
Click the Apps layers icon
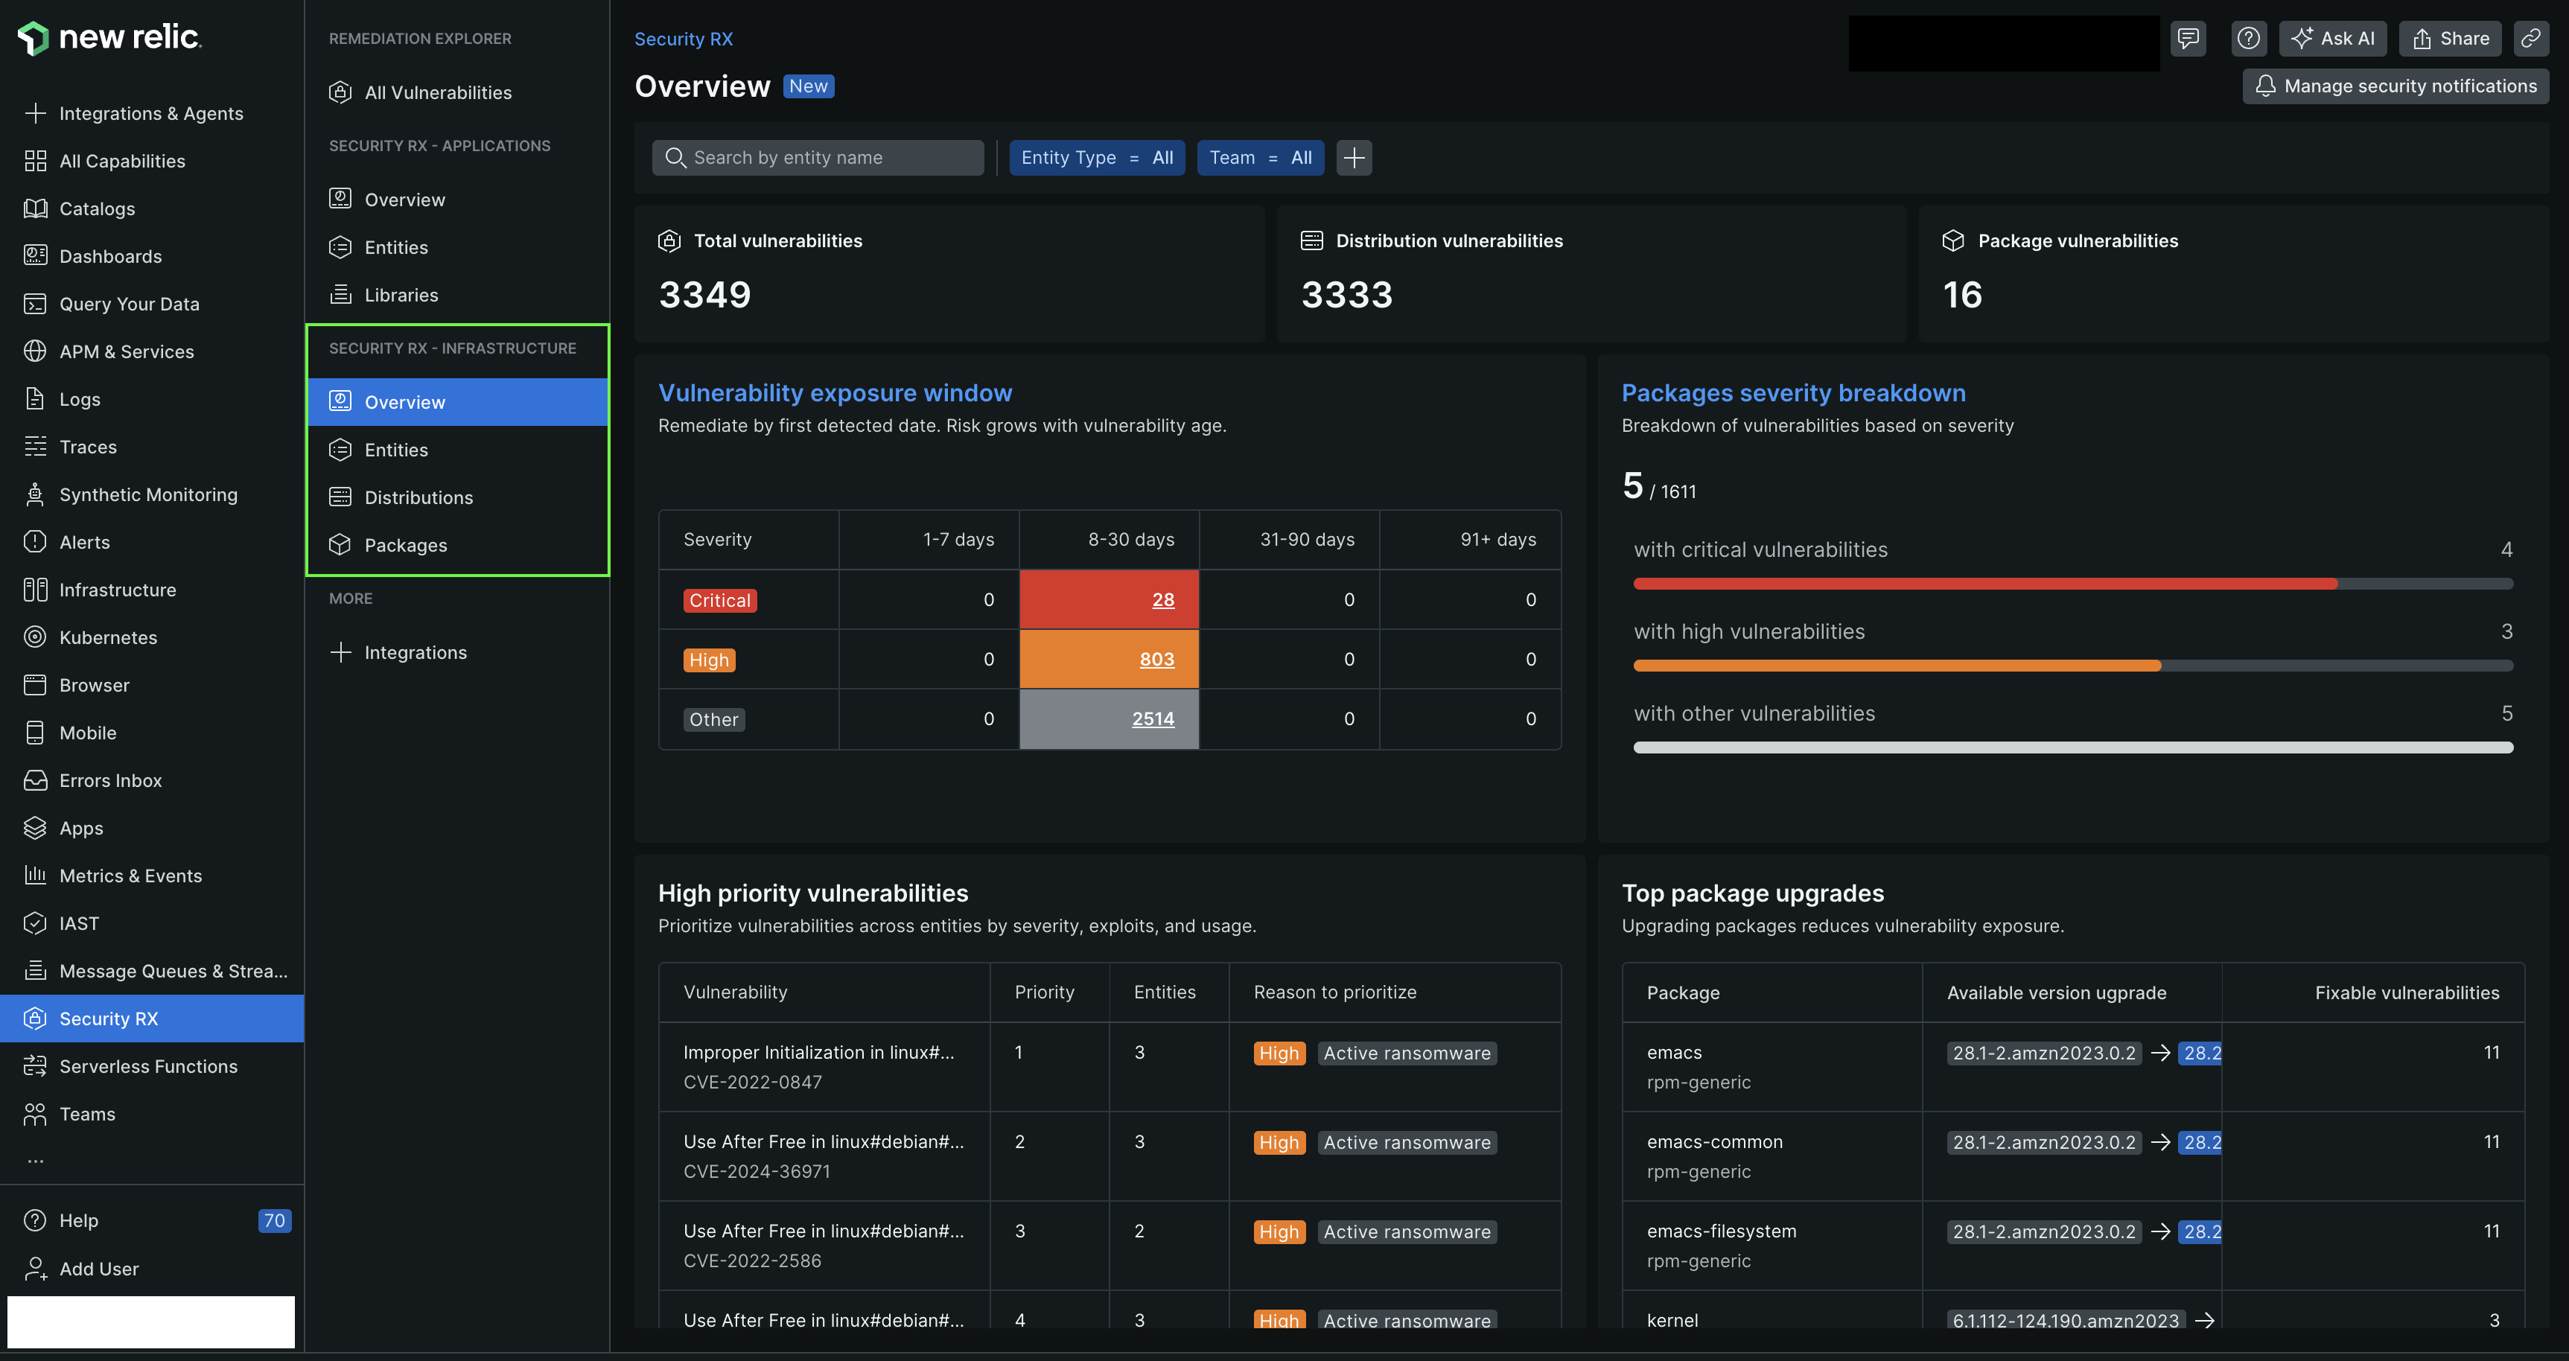35,829
